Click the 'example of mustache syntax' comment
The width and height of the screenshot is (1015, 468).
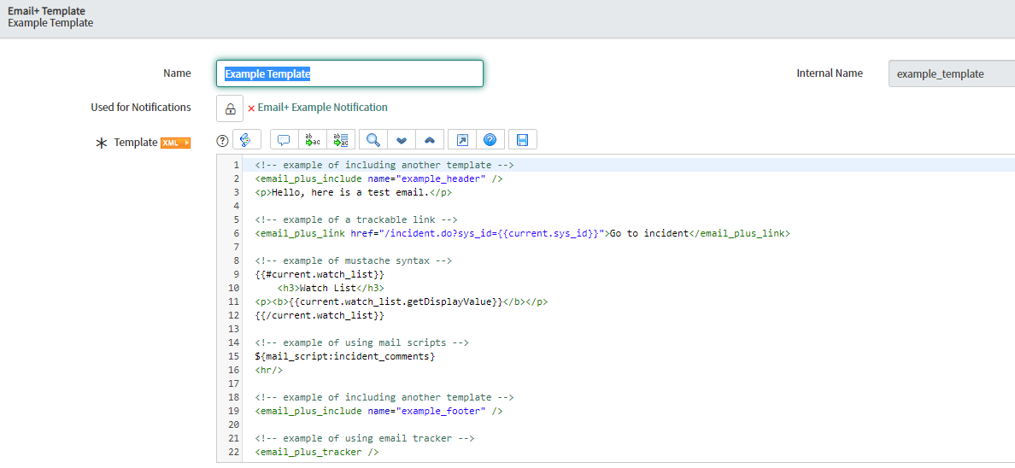click(354, 260)
